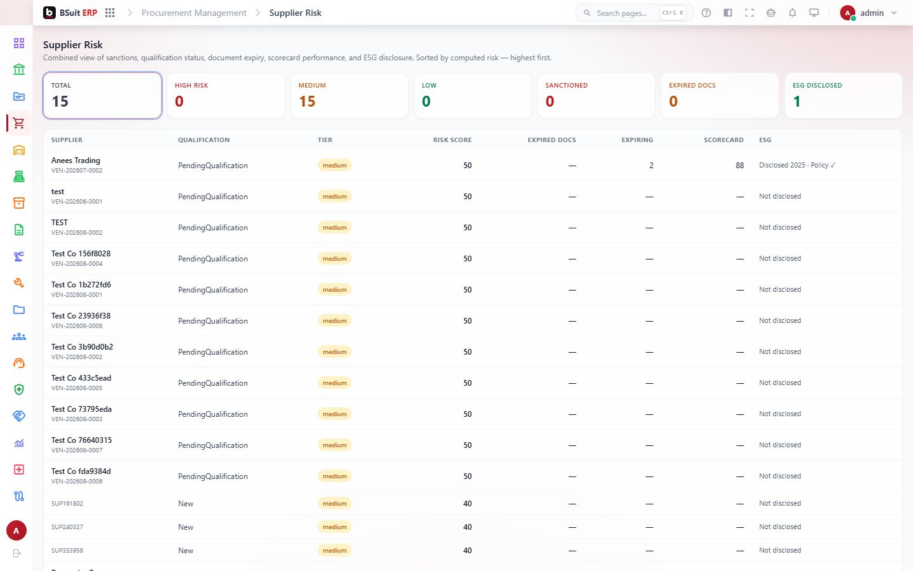Open the app launcher grid icon
The image size is (913, 571).
[110, 13]
